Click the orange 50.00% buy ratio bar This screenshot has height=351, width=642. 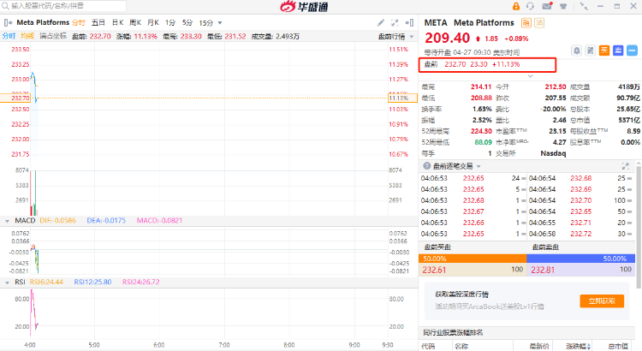click(473, 259)
